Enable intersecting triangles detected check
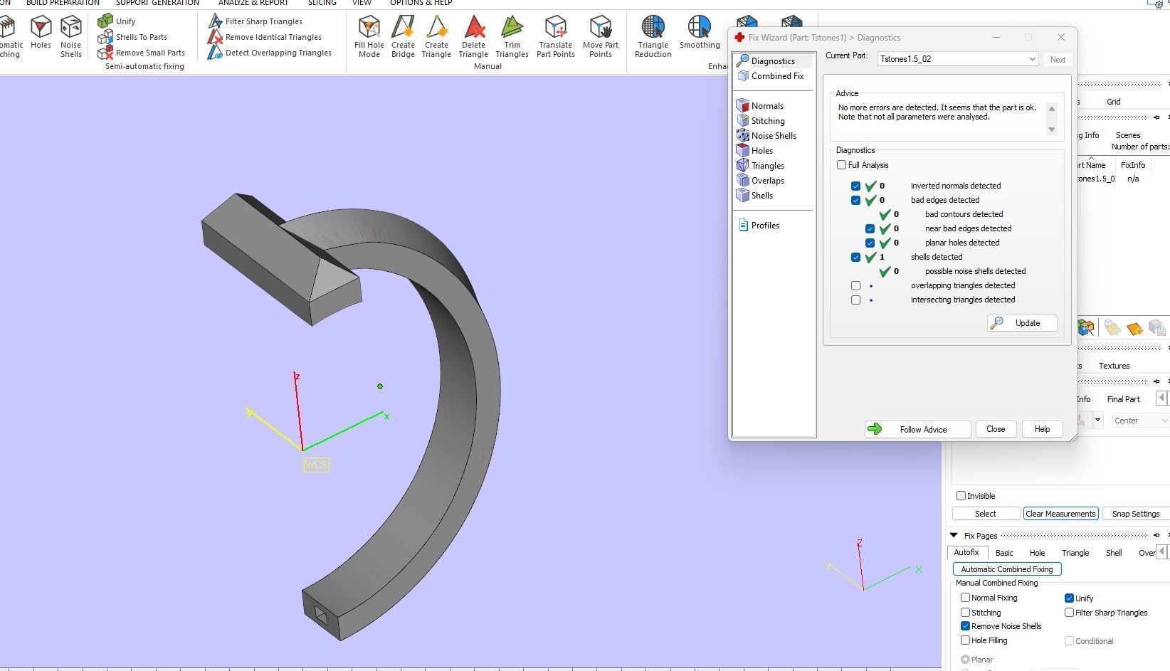The image size is (1170, 671). click(856, 300)
